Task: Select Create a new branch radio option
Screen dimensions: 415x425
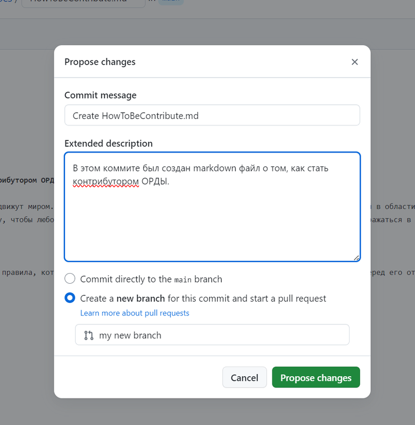Action: point(70,298)
